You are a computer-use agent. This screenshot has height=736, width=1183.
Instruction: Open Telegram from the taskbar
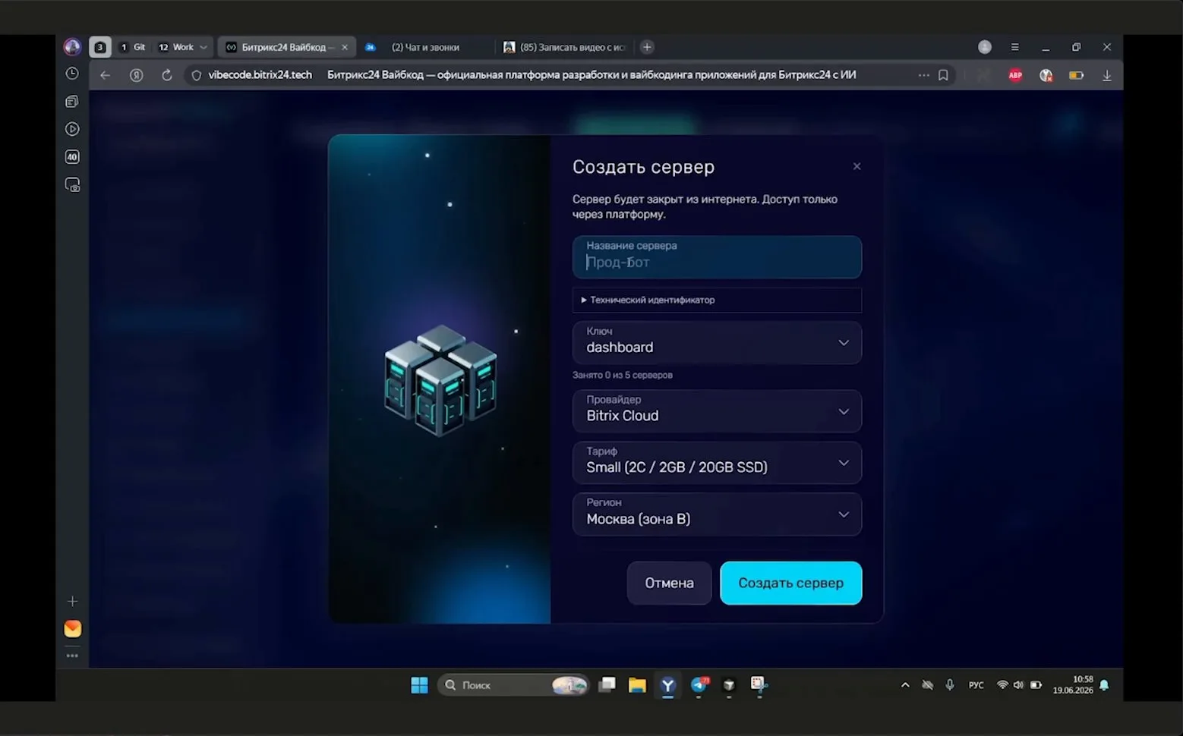click(x=699, y=685)
